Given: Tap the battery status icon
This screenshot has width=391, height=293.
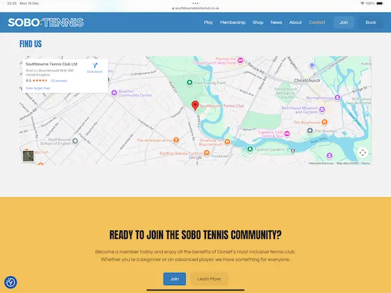Looking at the screenshot, I should coord(380,3).
